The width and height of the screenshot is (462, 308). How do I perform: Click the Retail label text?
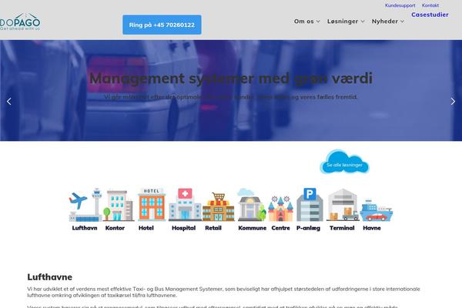click(213, 228)
